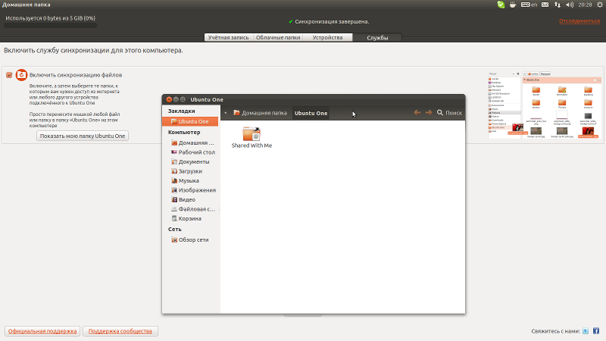Open the system volume indicator
Viewport: 606px width, 341px height.
click(570, 5)
